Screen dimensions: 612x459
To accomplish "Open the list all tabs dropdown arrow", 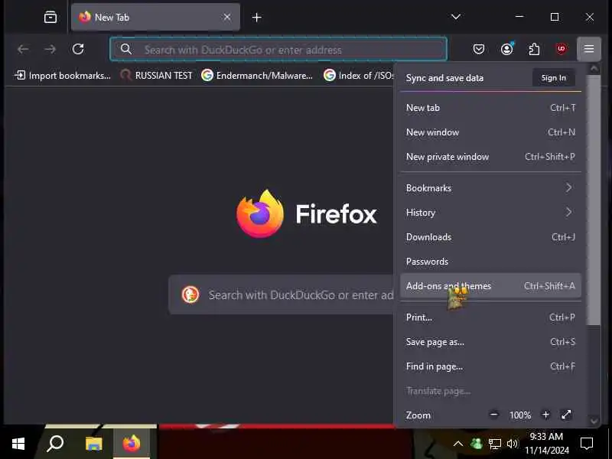I will (x=455, y=17).
